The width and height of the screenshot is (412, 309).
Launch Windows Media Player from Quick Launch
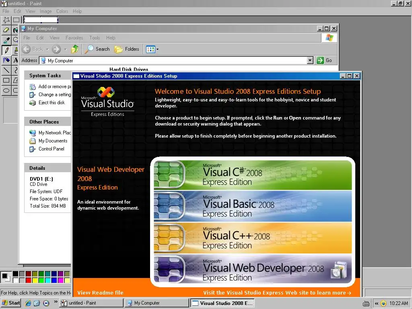click(46, 303)
